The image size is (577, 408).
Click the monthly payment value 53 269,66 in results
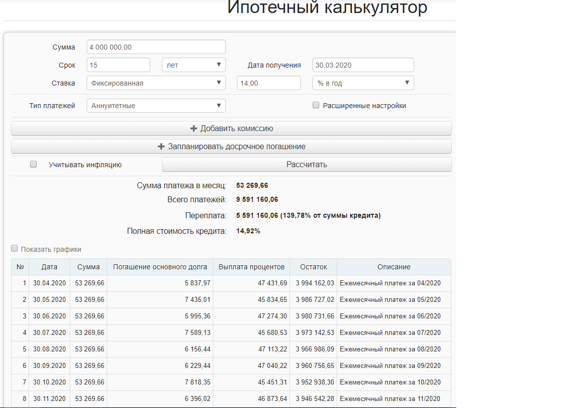tap(252, 185)
